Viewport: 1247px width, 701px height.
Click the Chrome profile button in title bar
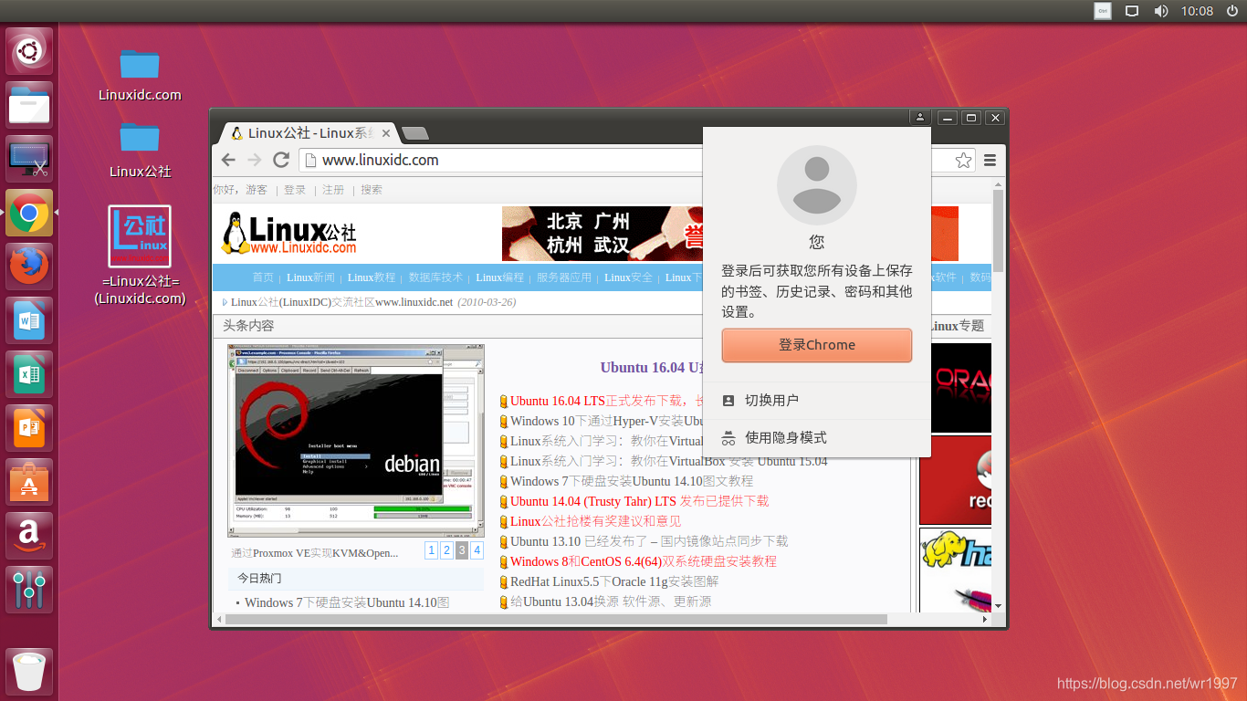(920, 118)
